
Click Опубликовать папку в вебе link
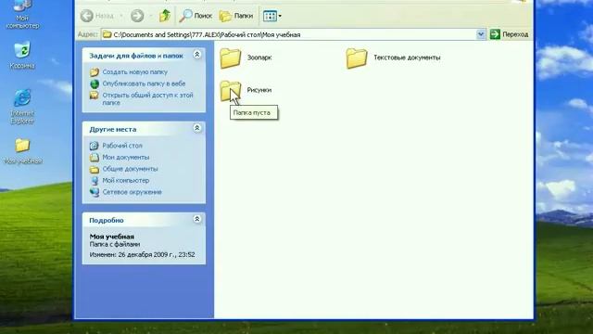[144, 83]
